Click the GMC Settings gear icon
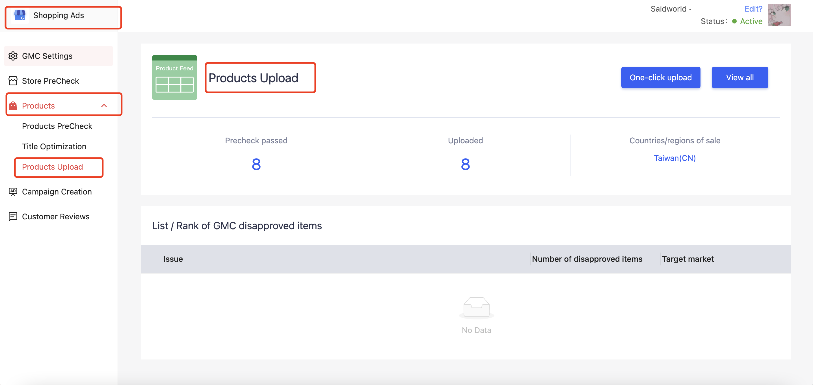The width and height of the screenshot is (813, 385). click(x=13, y=56)
